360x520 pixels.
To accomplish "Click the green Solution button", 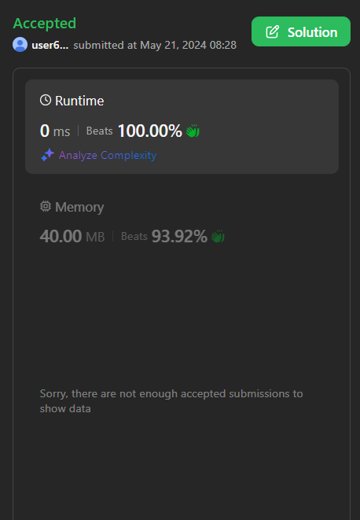I will 301,31.
